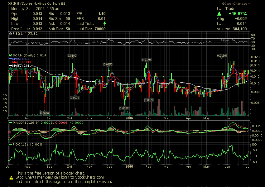This screenshot has width=265, height=187.
Task: Click the small icon before RSI(14)
Action: point(10,33)
